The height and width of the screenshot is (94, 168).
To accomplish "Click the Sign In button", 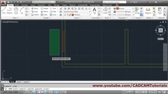I will (134, 2).
